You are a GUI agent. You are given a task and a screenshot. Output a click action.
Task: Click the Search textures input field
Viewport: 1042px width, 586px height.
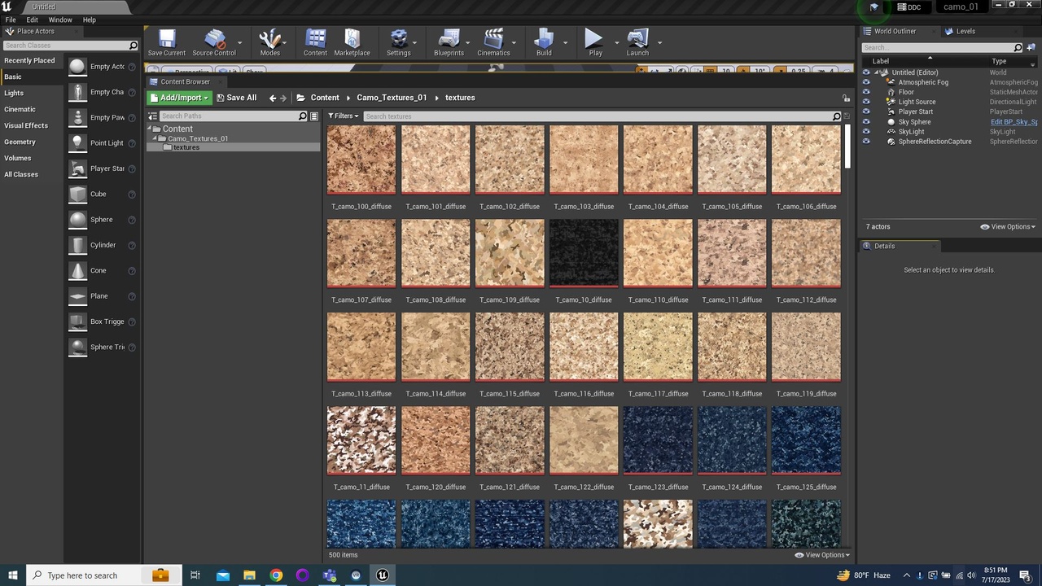coord(597,116)
